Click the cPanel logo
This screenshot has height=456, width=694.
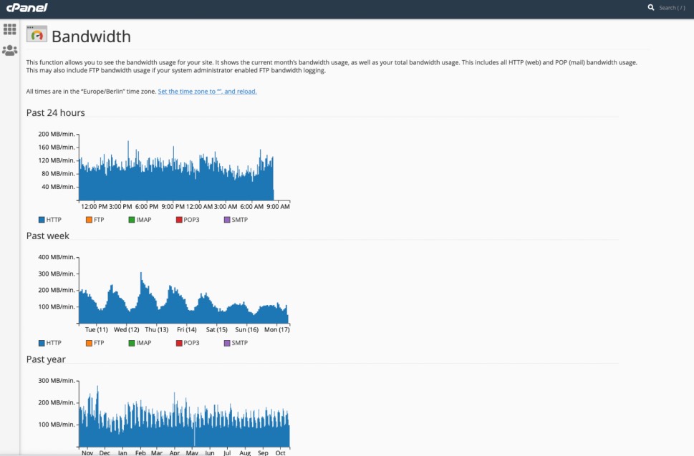click(x=27, y=8)
